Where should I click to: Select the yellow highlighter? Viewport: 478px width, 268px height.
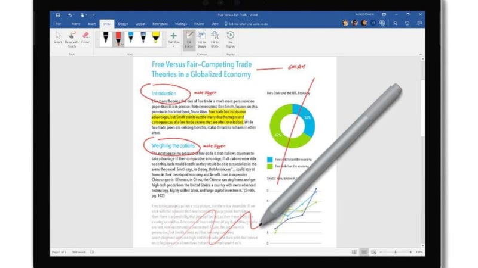pos(156,39)
